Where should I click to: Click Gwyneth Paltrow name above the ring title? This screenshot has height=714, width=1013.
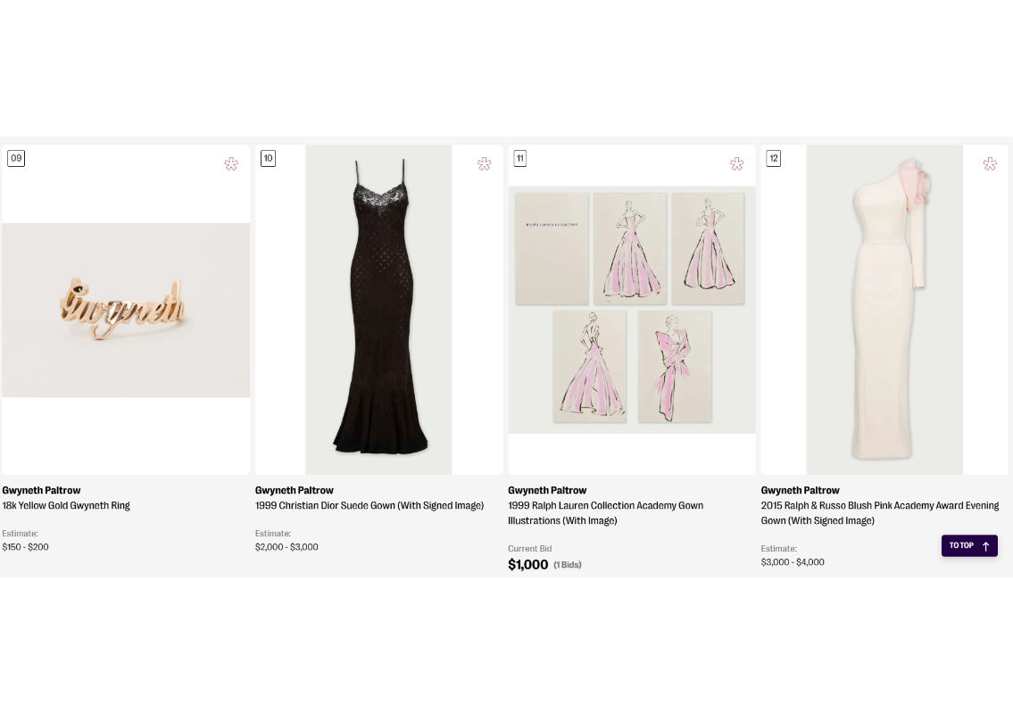41,490
